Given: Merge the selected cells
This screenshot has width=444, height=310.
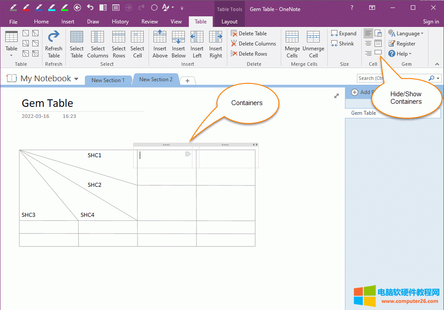Looking at the screenshot, I should (292, 44).
